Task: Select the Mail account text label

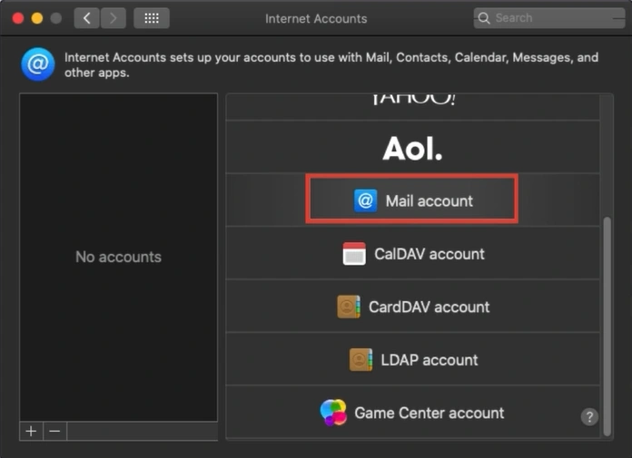Action: 430,200
